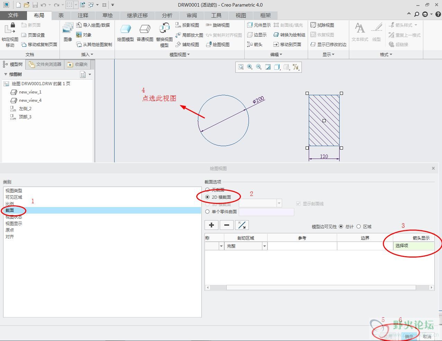442x341 pixels.
Task: Click the command search magnifier icon
Action: tap(417, 14)
